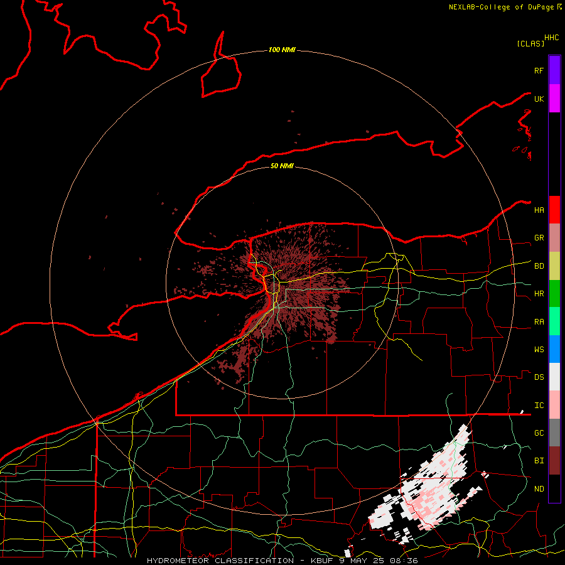Click the DS white legend swatch
Viewport: 565px width, 565px height.
click(x=554, y=377)
